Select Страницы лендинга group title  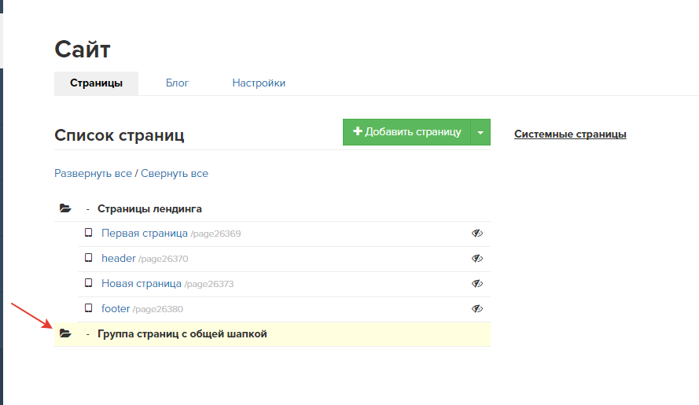pos(149,208)
